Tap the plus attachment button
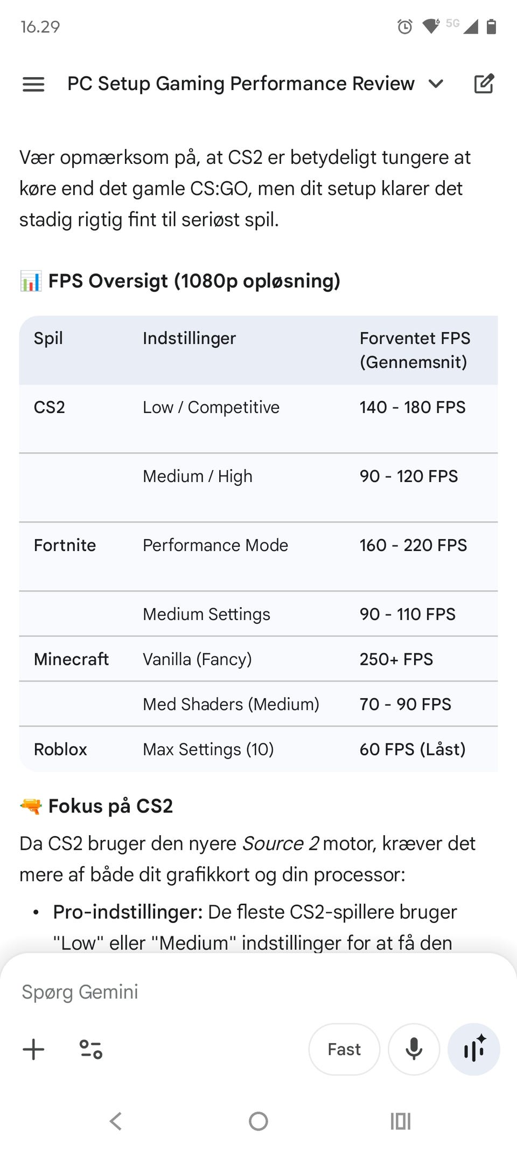 coord(33,1049)
